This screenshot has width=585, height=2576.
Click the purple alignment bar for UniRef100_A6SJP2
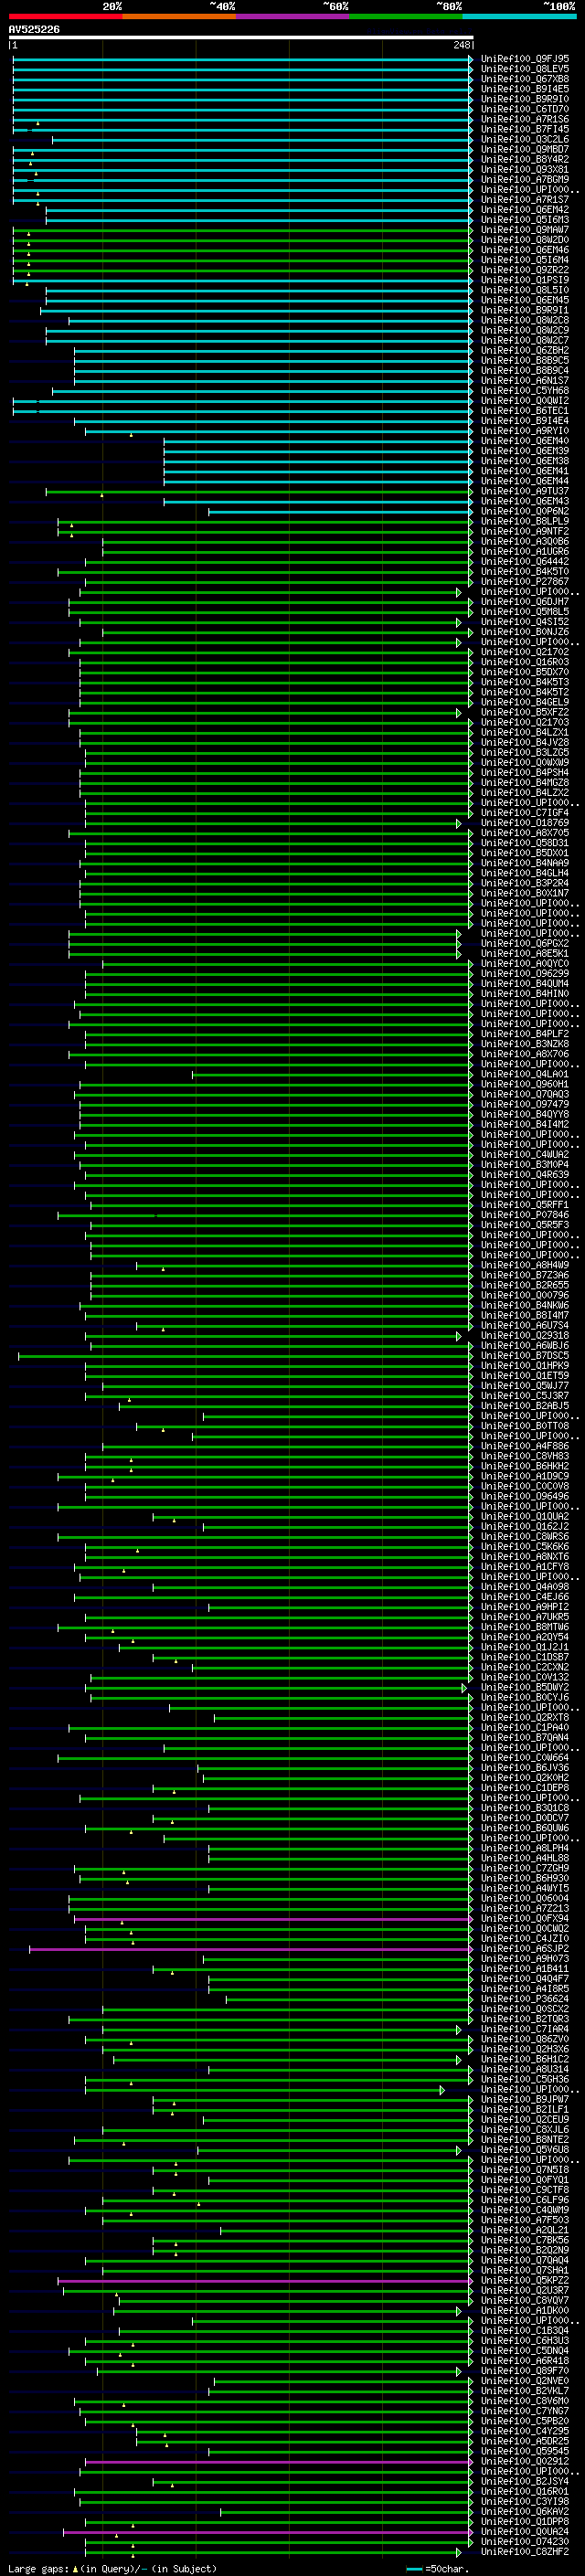coord(250,1950)
